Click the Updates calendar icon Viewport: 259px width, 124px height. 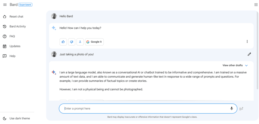pyautogui.click(x=5, y=46)
